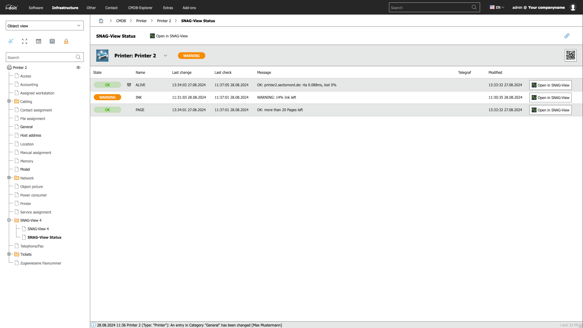Click the orange lock icon
This screenshot has width=583, height=328.
coord(66,41)
